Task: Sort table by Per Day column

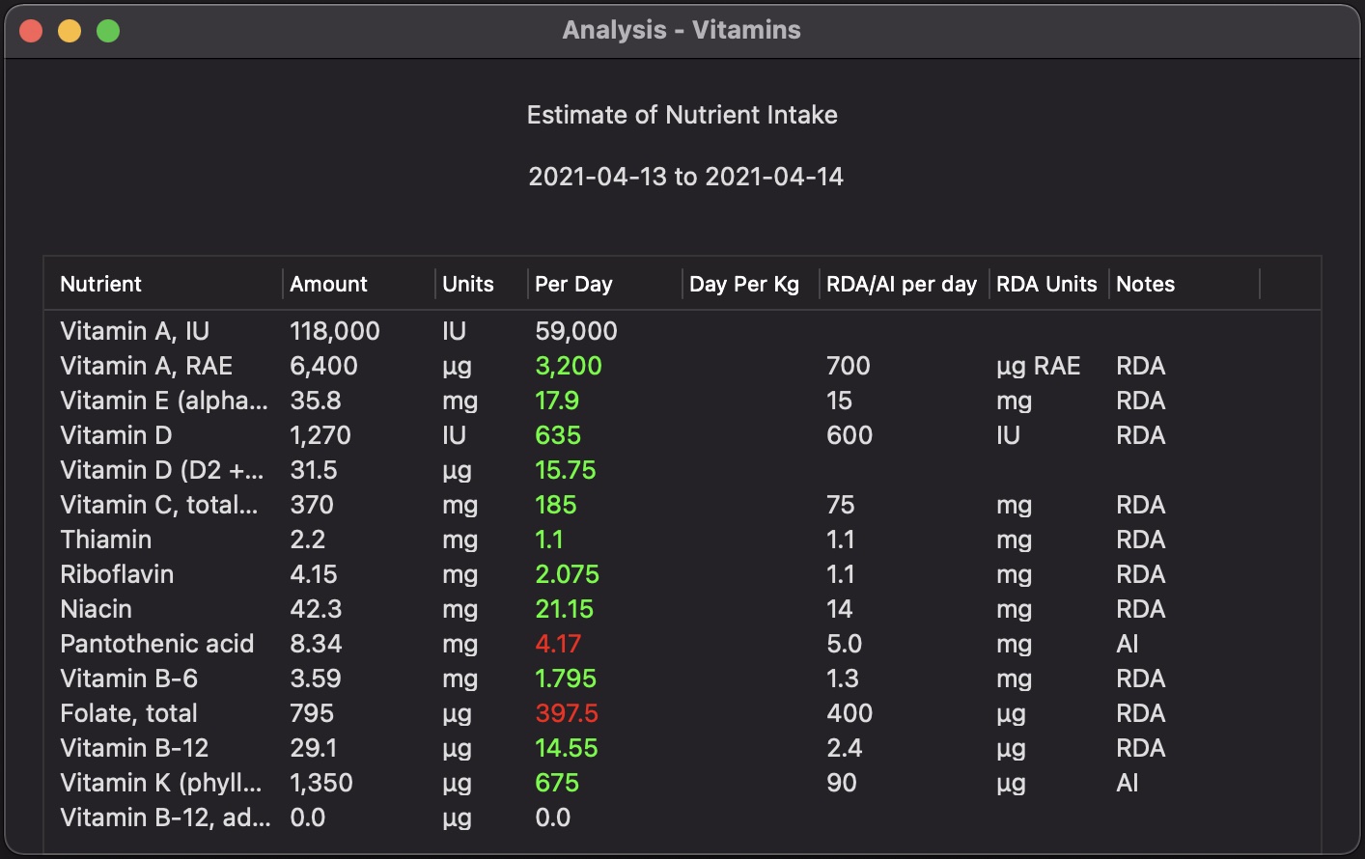Action: (x=573, y=284)
